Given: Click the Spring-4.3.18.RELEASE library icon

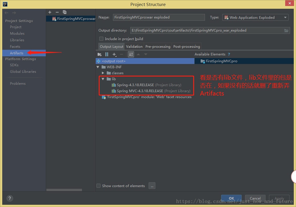Looking at the screenshot, I should (114, 85).
